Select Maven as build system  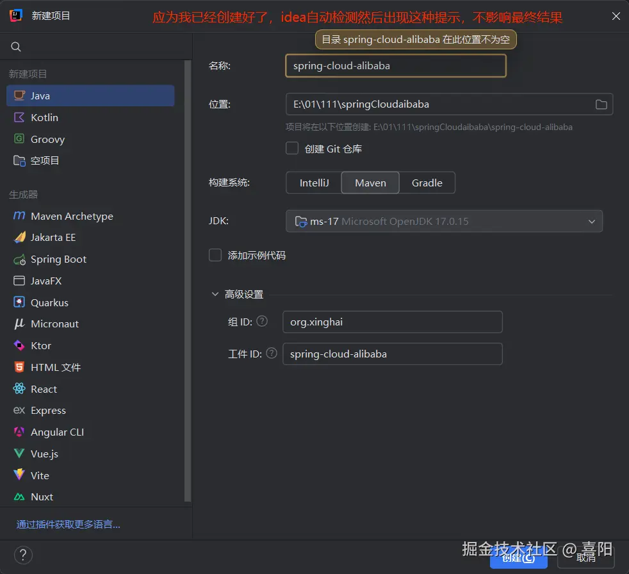click(370, 183)
